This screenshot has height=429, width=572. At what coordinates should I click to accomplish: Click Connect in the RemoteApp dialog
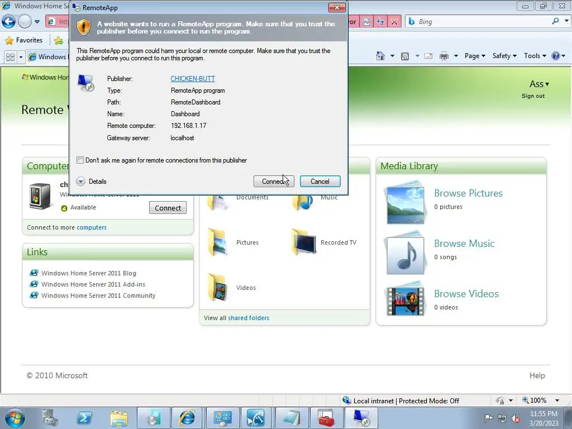274,182
